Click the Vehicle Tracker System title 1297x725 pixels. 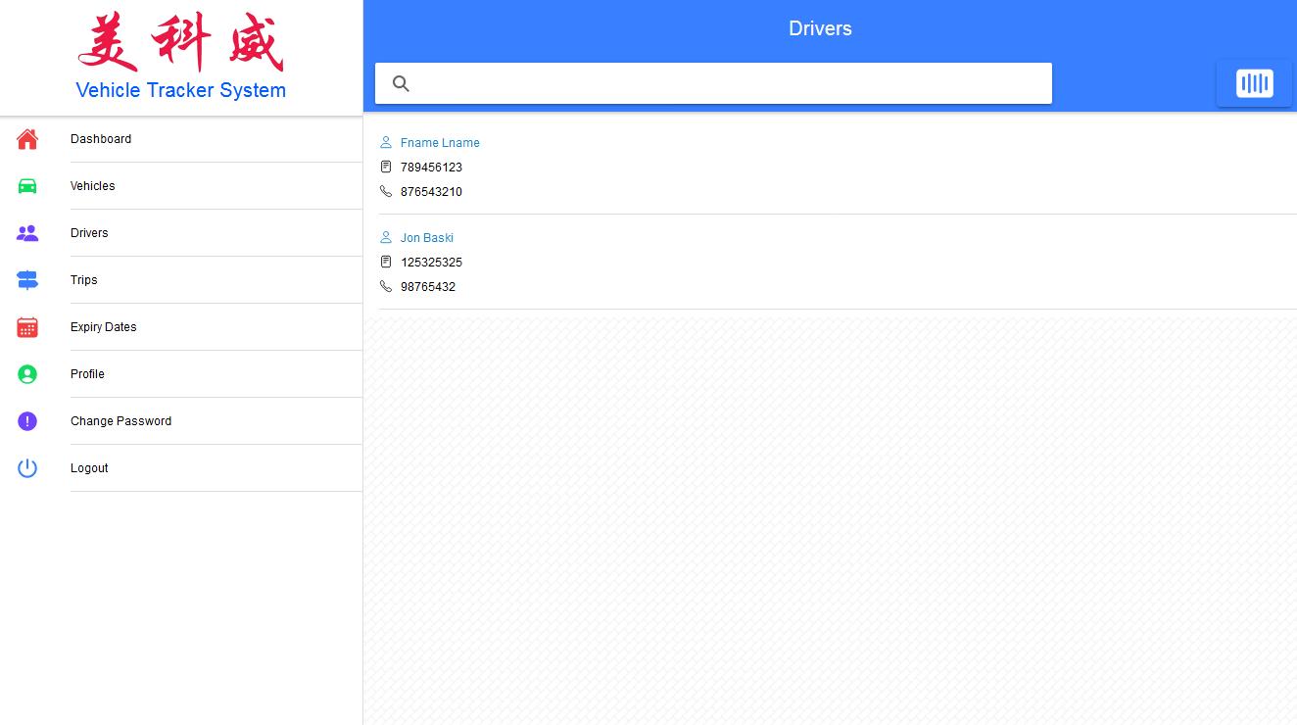click(181, 90)
